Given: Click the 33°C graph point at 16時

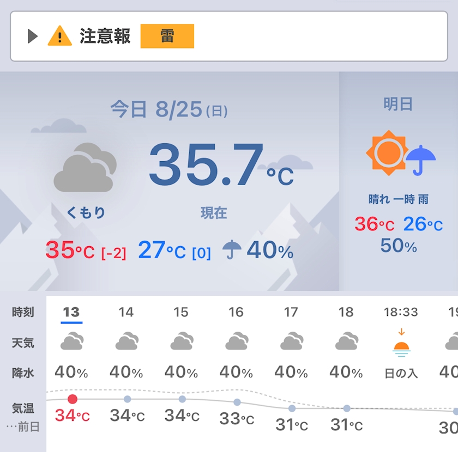Looking at the screenshot, I should pyautogui.click(x=237, y=402).
